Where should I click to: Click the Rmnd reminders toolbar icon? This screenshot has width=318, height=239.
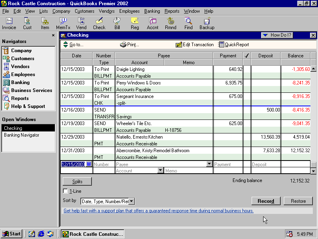171,24
